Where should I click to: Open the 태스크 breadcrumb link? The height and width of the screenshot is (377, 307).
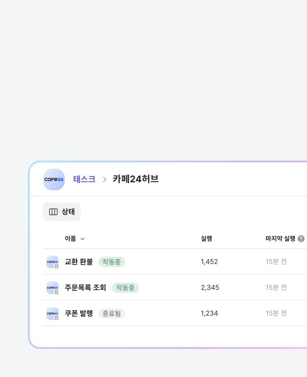[84, 179]
